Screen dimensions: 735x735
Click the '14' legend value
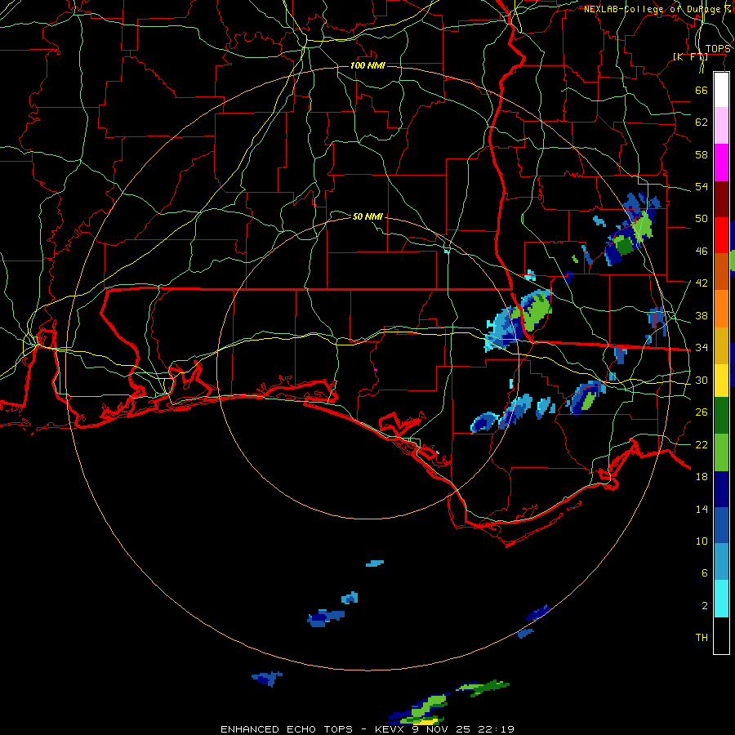point(702,509)
